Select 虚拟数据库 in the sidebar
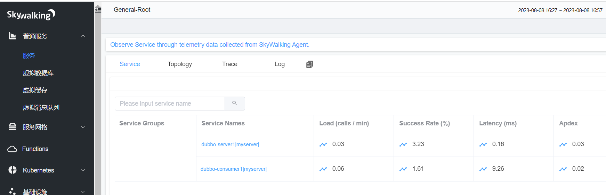The width and height of the screenshot is (606, 195). click(x=38, y=73)
